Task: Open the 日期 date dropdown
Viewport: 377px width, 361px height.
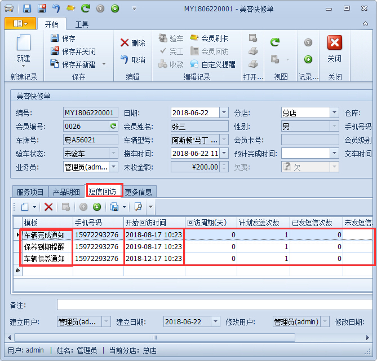Action: [224, 113]
